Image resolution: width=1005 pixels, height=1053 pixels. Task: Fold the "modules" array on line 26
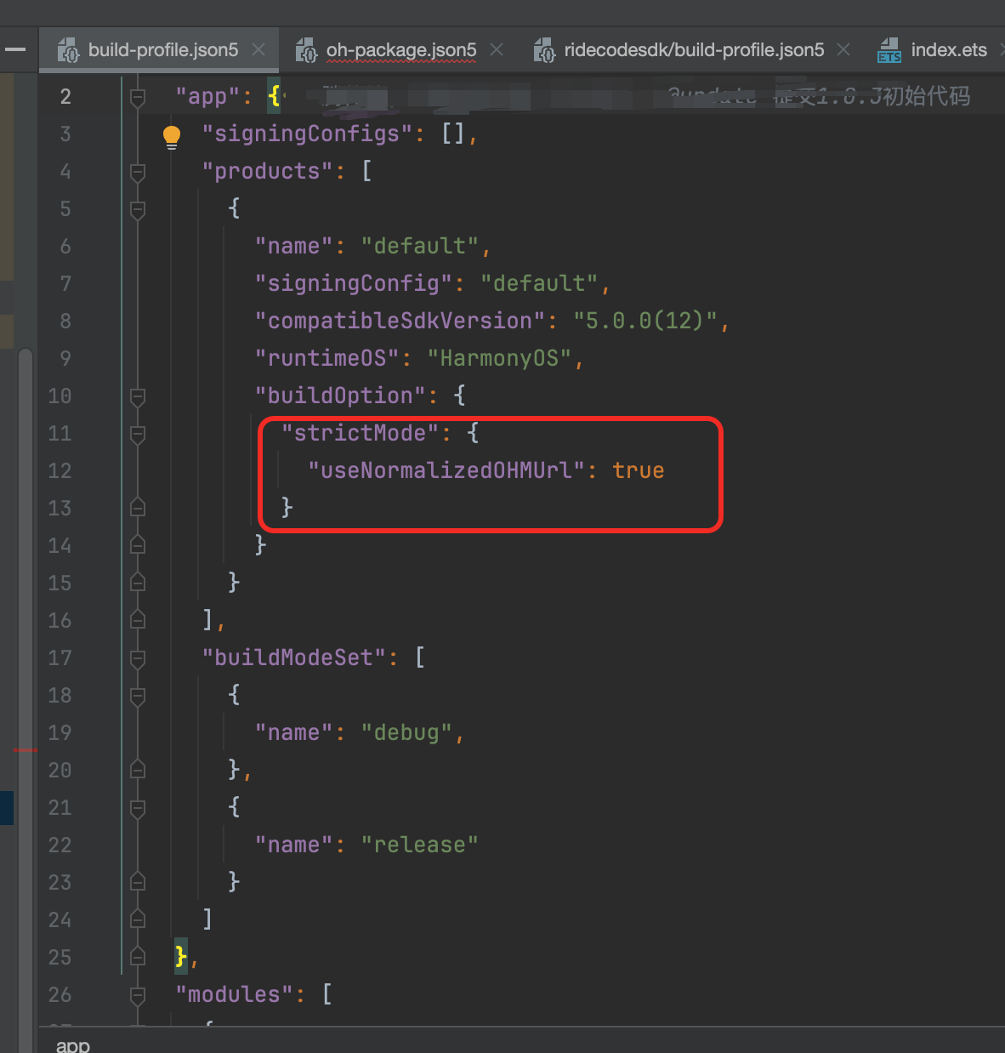point(138,995)
